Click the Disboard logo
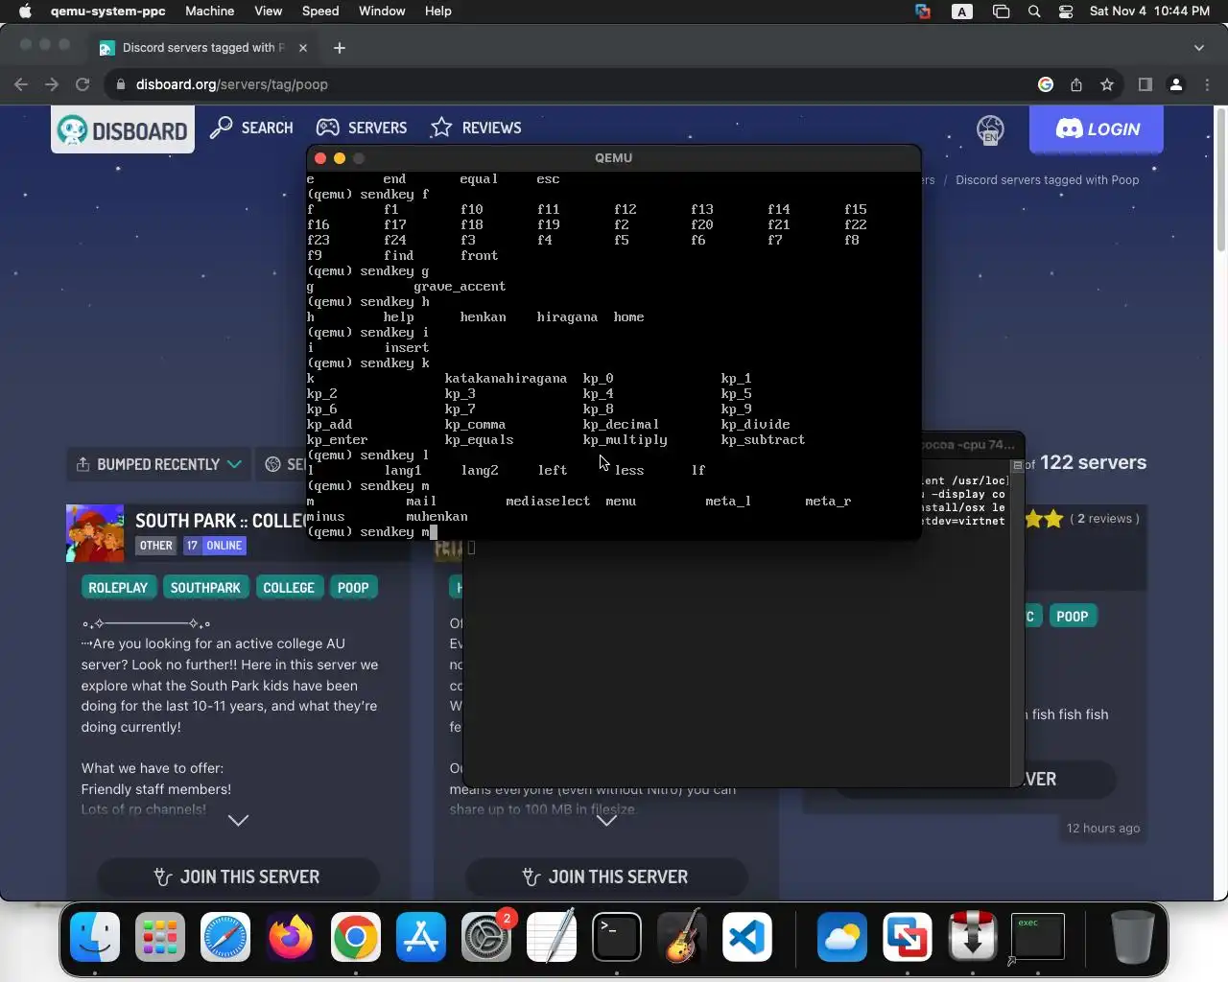This screenshot has width=1228, height=982. [123, 129]
